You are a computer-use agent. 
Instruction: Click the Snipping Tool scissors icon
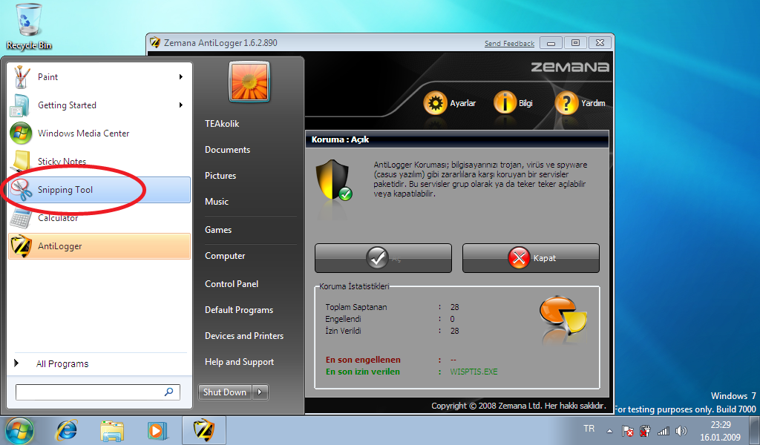pos(22,190)
